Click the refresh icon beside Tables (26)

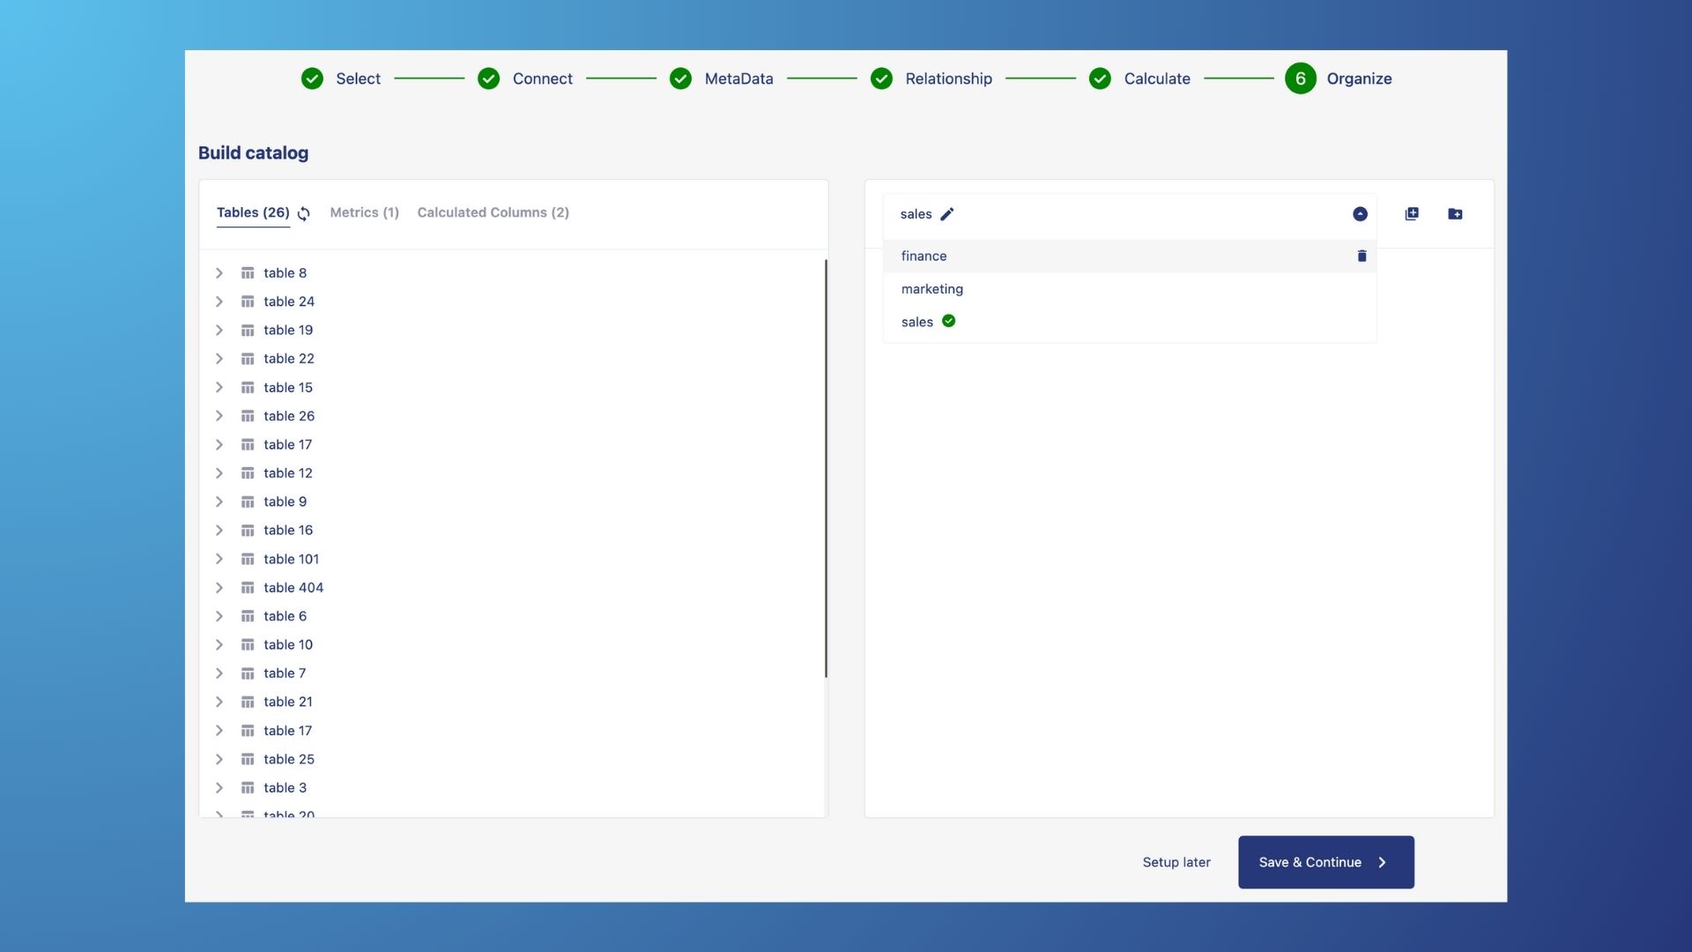pyautogui.click(x=304, y=213)
